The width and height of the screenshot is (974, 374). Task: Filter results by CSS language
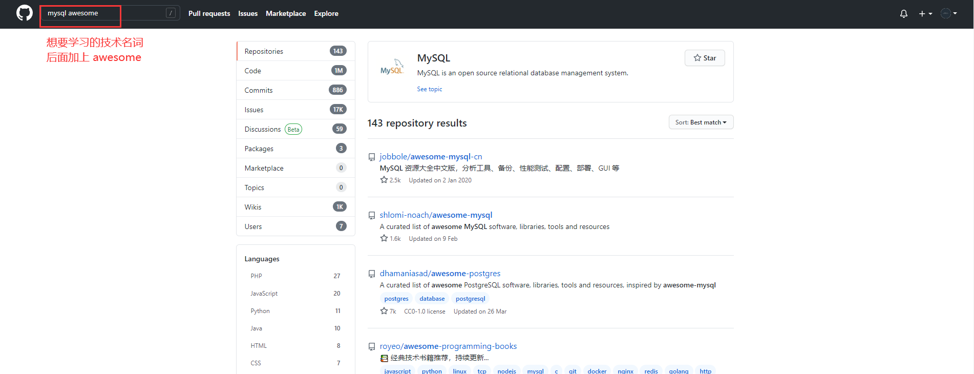(295, 363)
